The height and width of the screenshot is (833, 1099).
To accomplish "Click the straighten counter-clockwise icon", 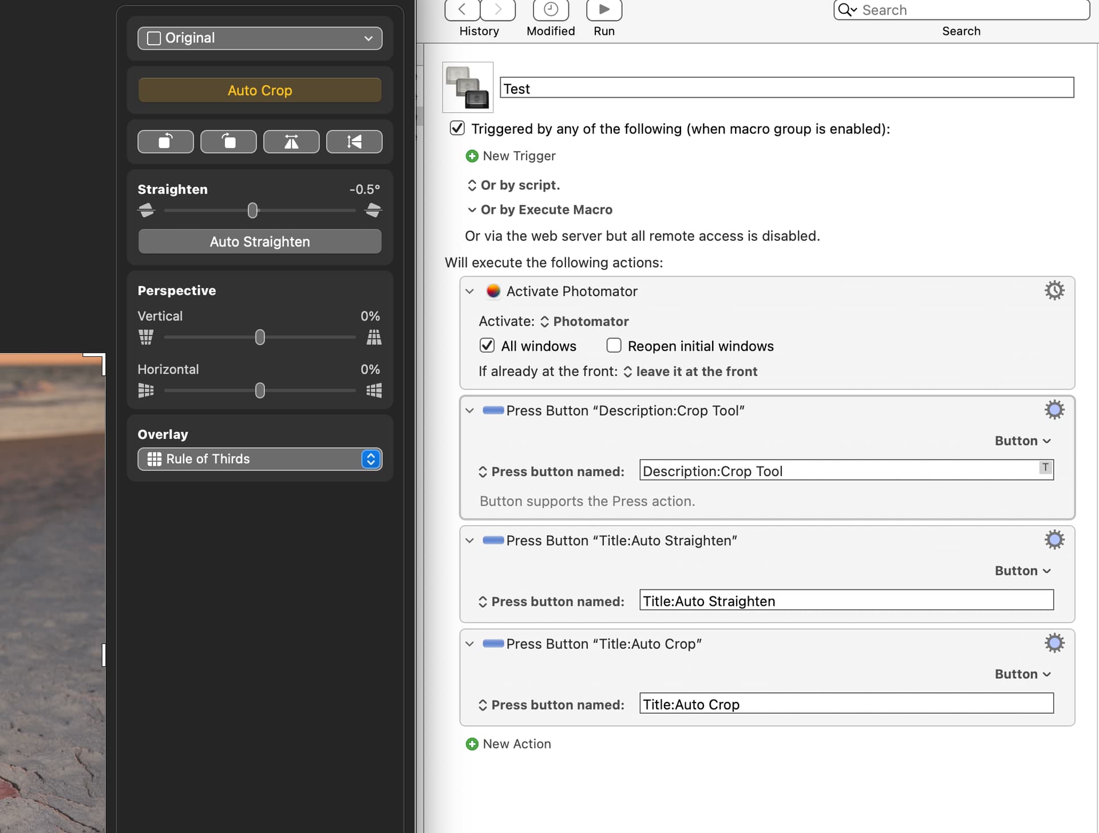I will point(146,211).
